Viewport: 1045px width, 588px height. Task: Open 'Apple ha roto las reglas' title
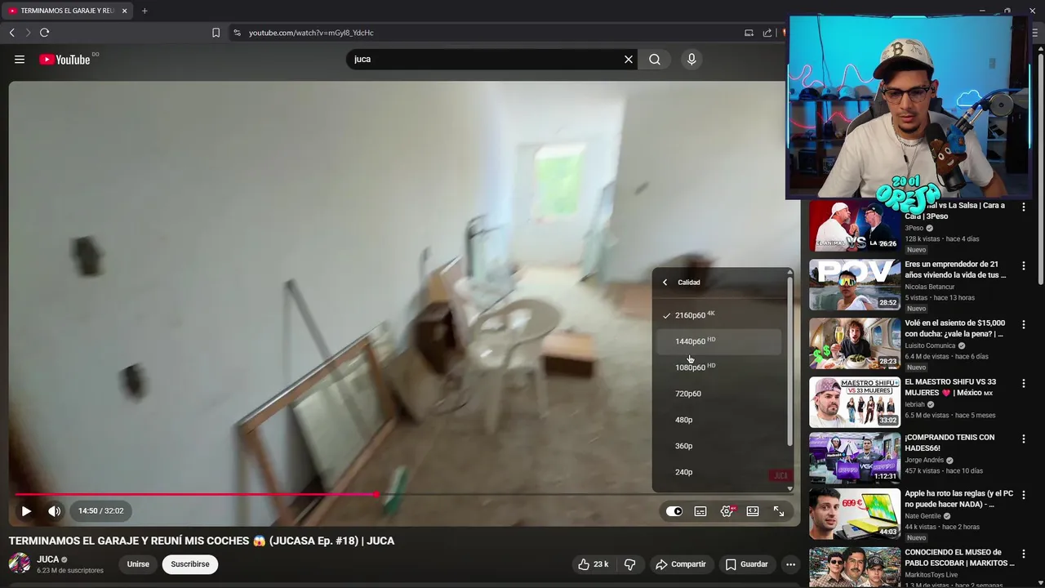click(x=958, y=499)
